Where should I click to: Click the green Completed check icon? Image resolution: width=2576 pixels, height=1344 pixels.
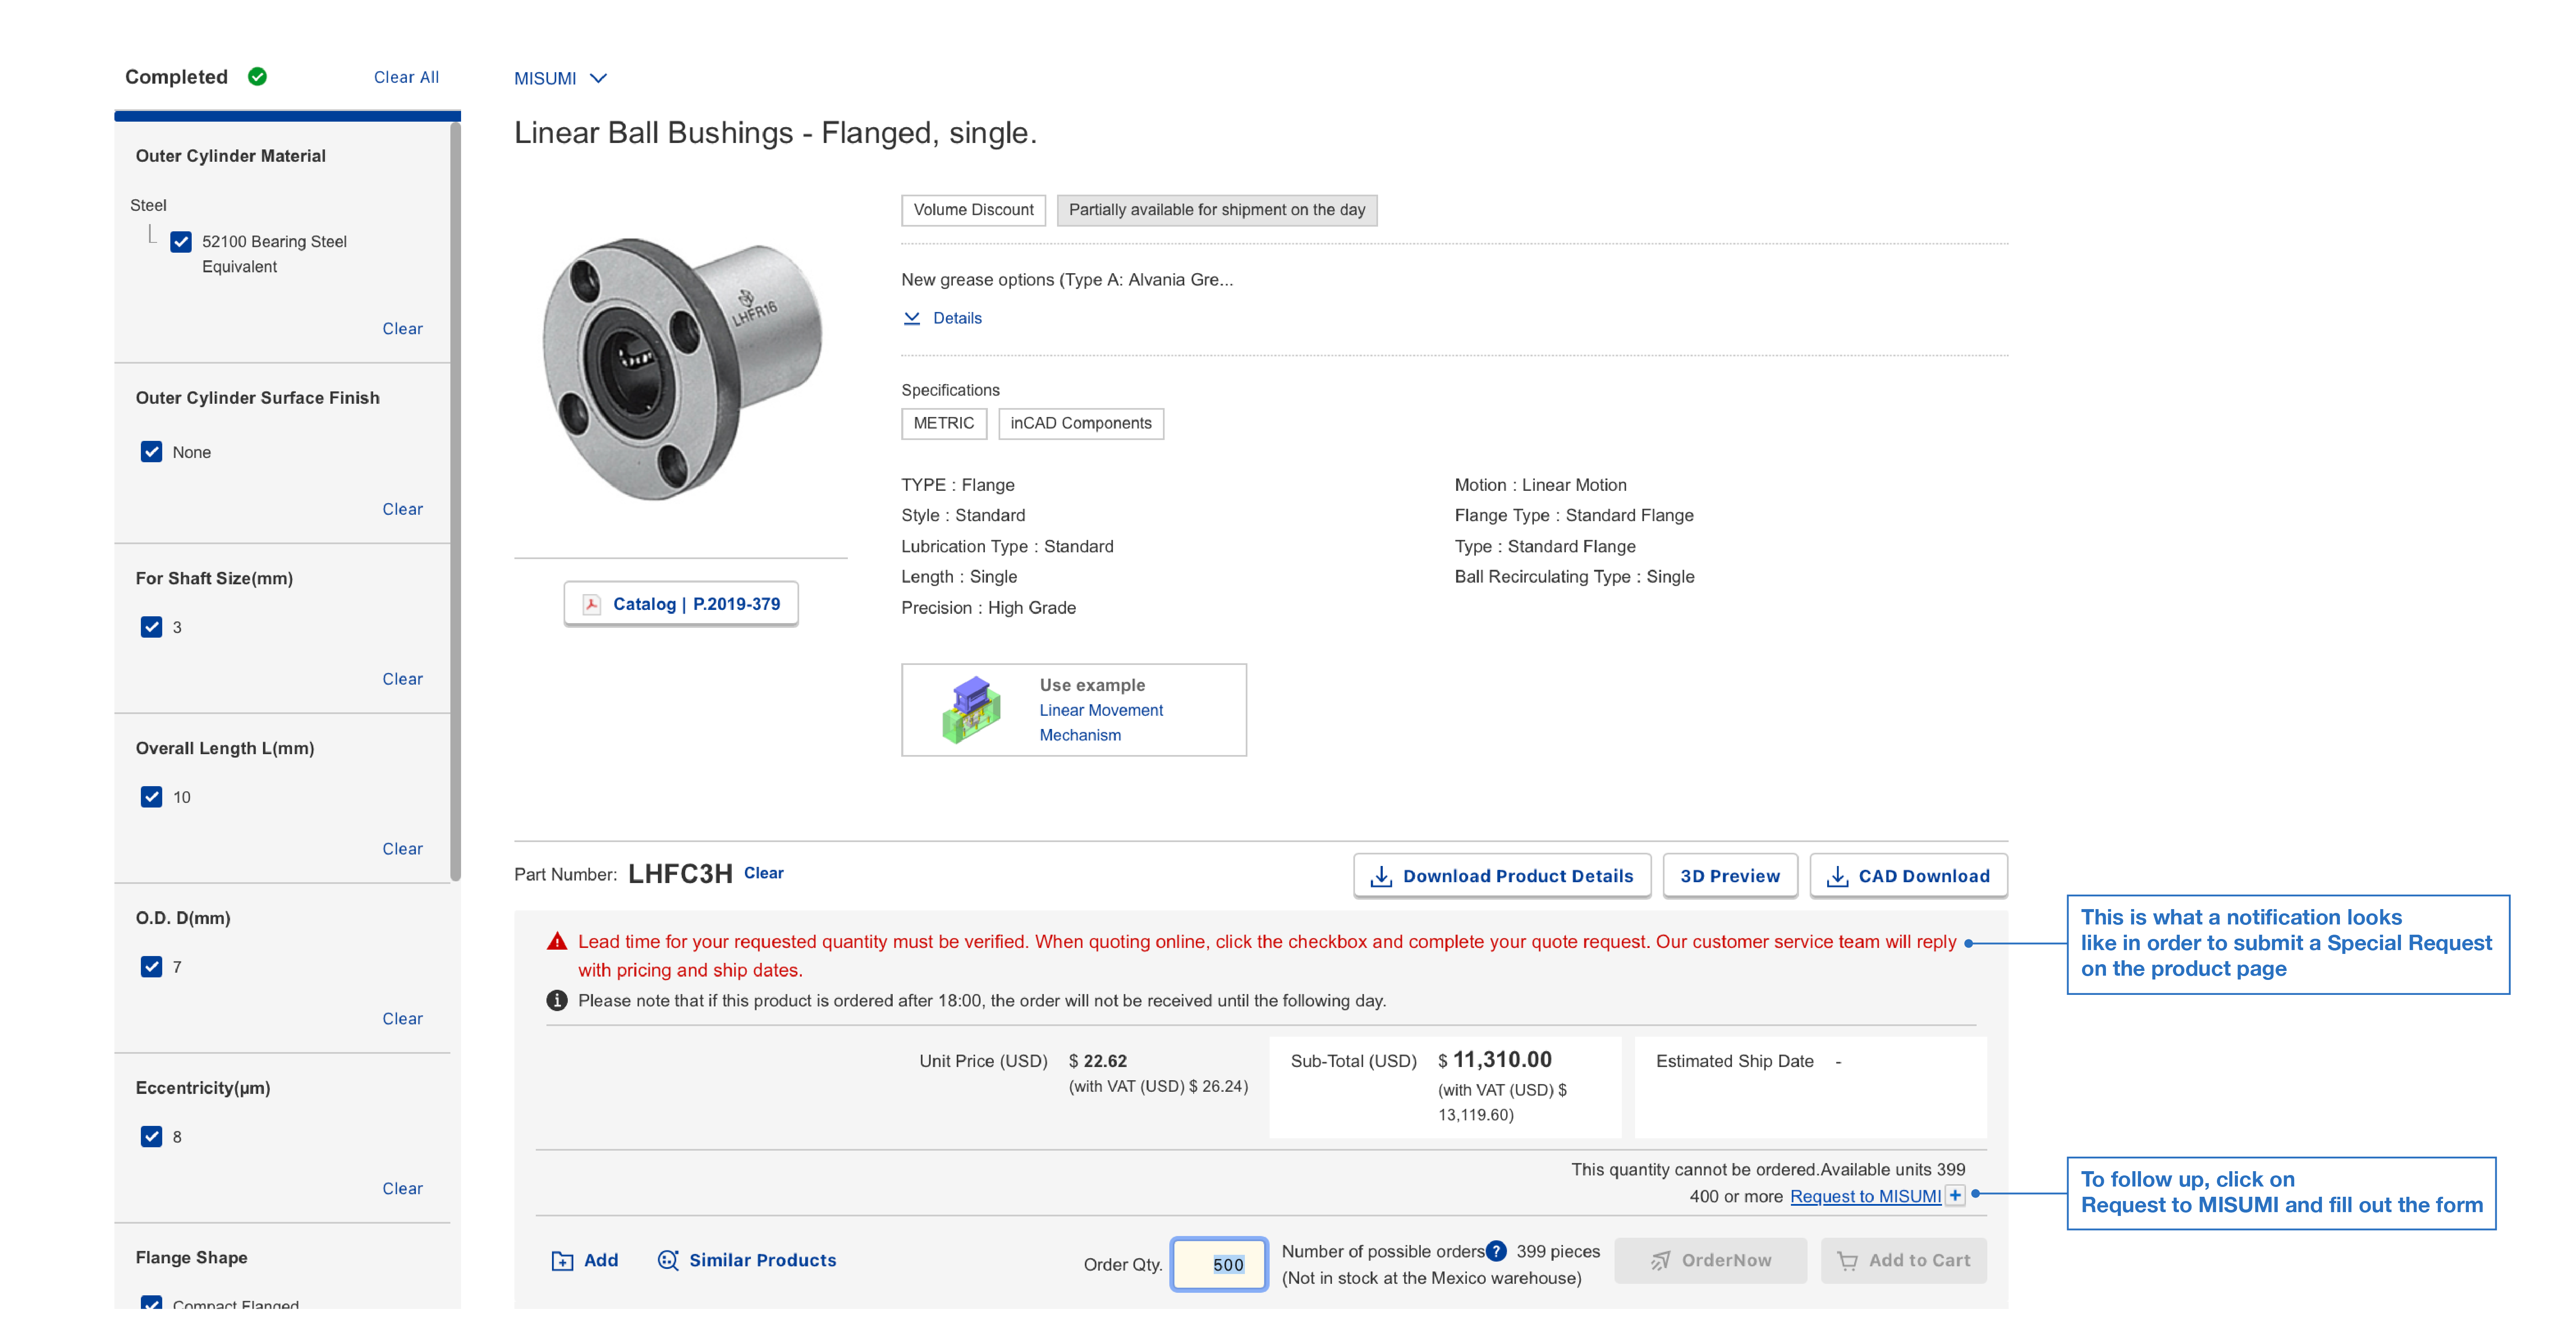(x=257, y=77)
